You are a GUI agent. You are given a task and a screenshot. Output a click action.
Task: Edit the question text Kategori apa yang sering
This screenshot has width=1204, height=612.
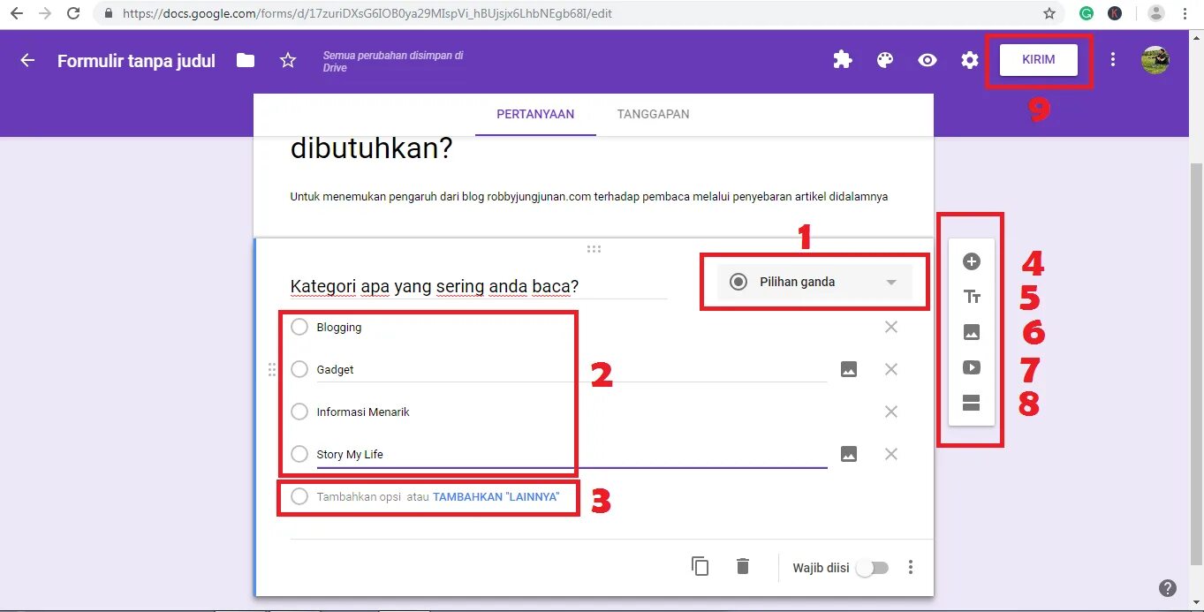pyautogui.click(x=435, y=286)
